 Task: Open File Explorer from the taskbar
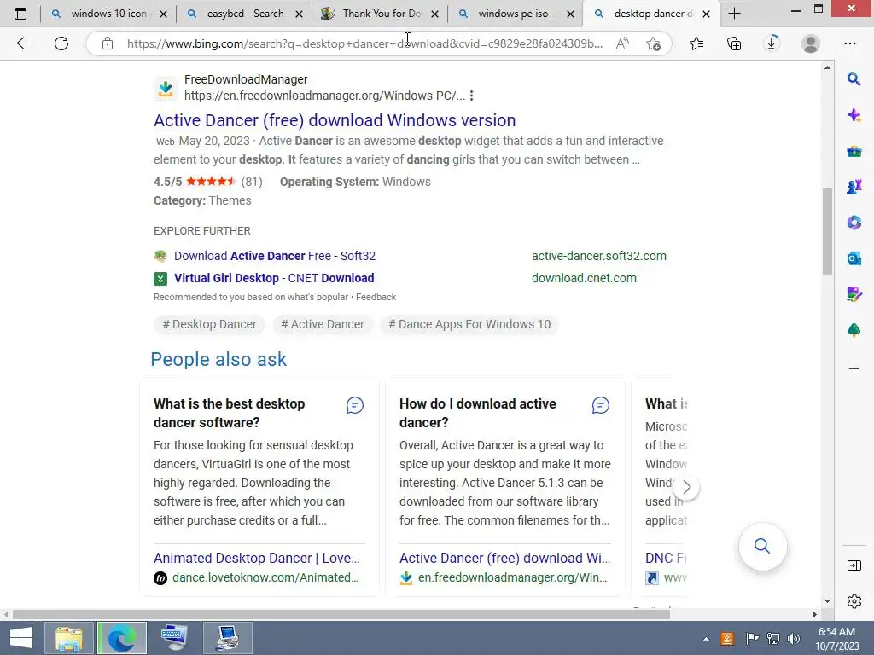tap(68, 638)
